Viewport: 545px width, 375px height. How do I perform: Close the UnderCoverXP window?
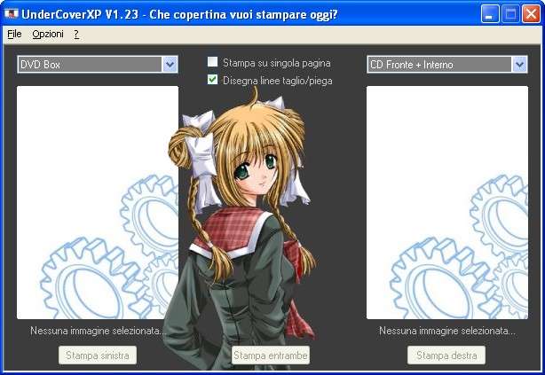click(x=531, y=14)
